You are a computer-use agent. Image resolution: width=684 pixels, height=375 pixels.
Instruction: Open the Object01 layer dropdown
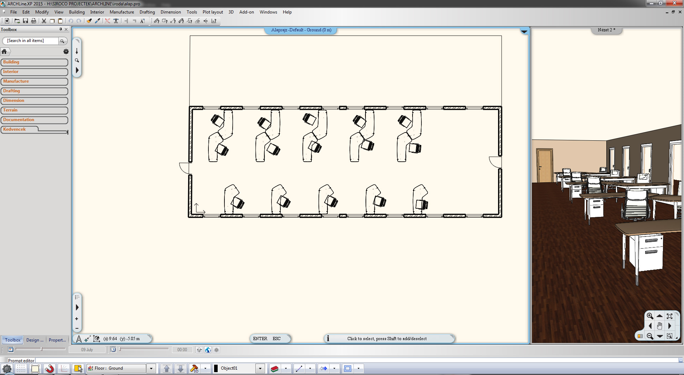[260, 369]
